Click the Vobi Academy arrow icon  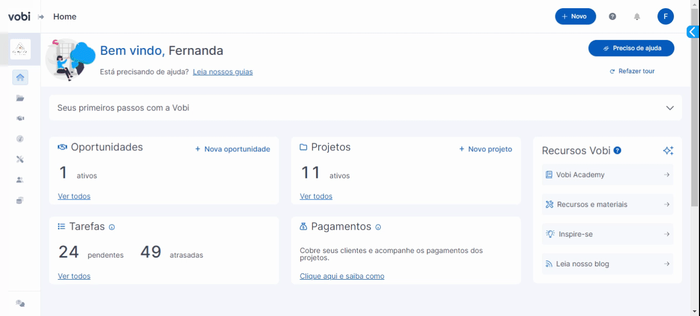coord(667,175)
